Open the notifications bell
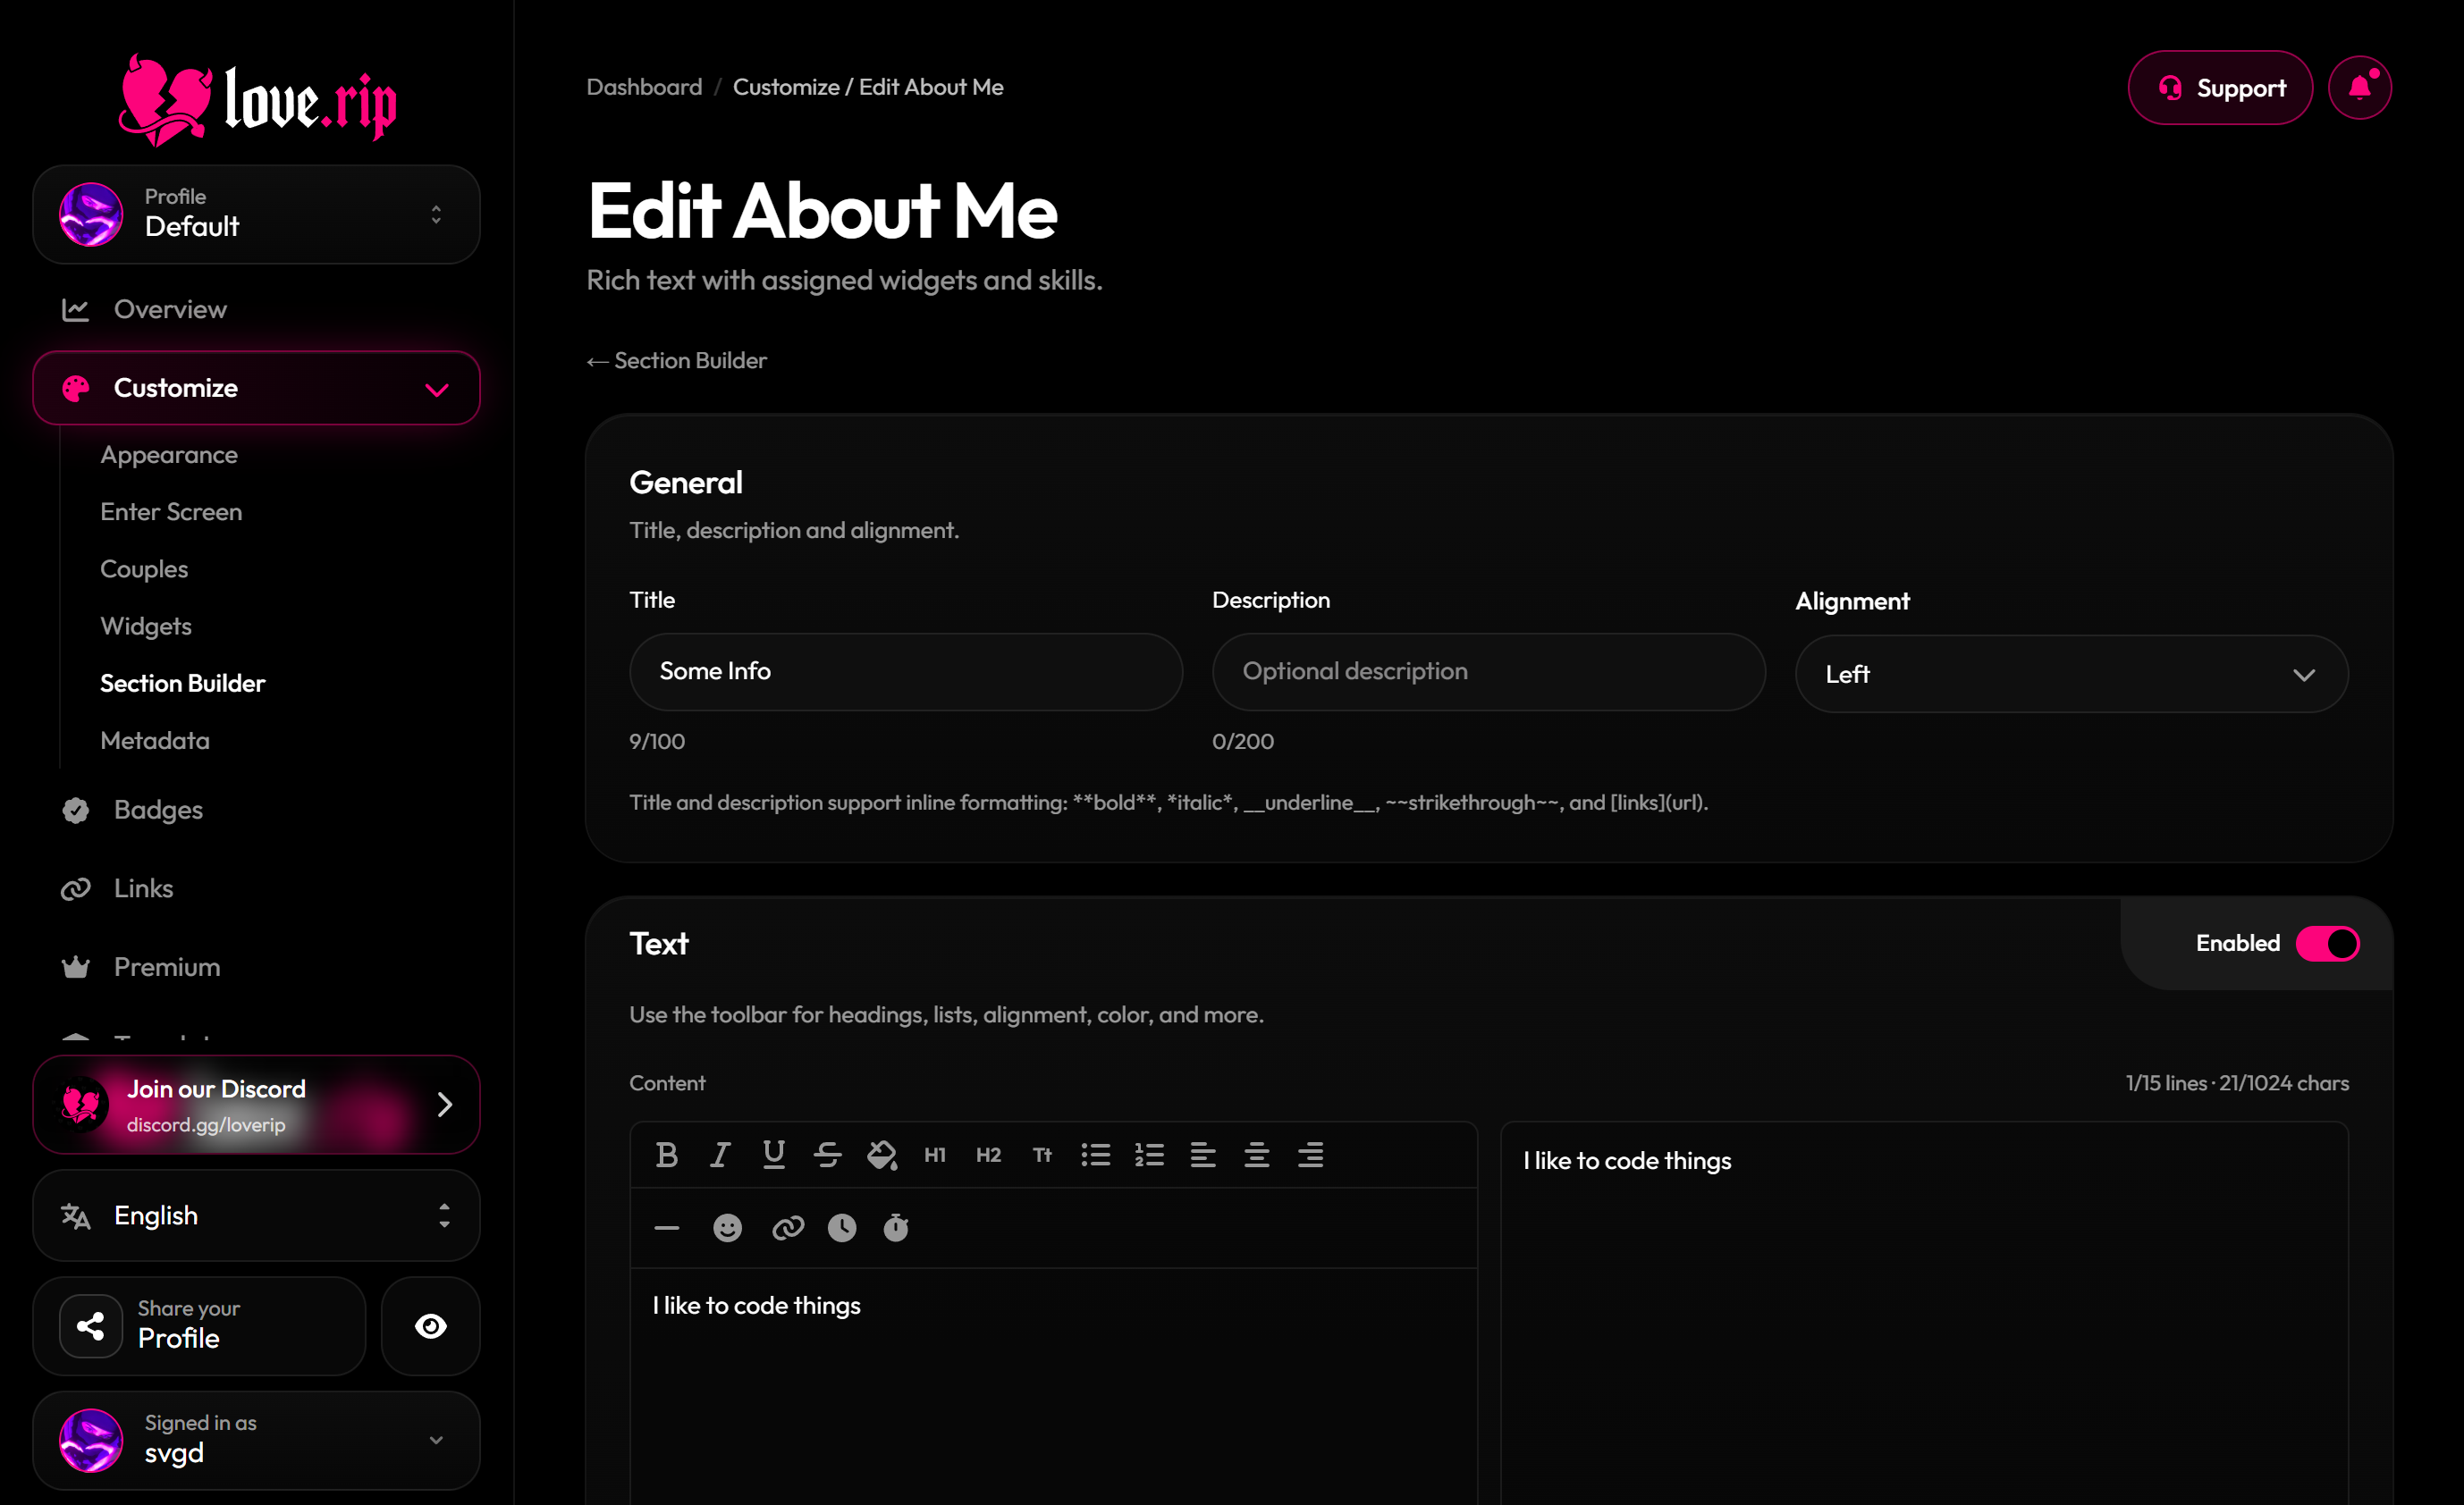Screen dimensions: 2464x1505 click(2360, 88)
